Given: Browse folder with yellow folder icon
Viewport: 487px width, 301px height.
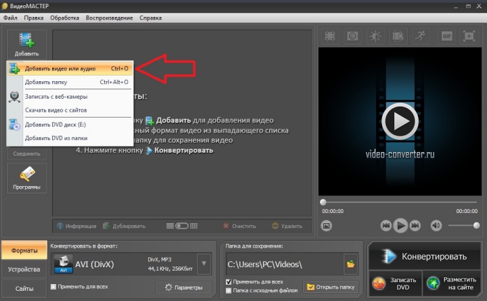Looking at the screenshot, I should (350, 264).
